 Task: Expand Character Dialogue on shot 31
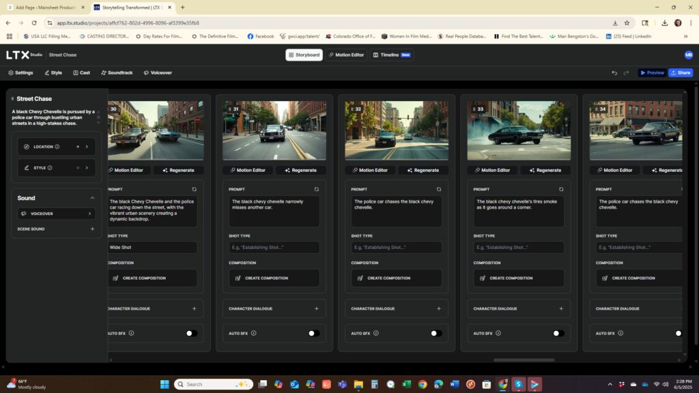(316, 308)
